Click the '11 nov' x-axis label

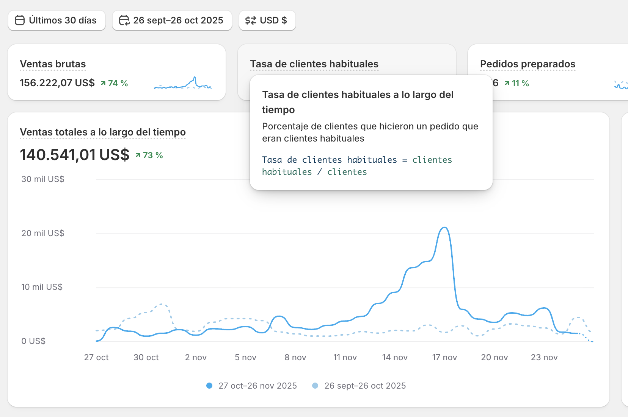click(345, 357)
